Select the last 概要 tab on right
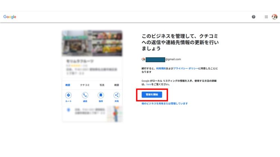This screenshot has height=157, width=280. point(116,85)
